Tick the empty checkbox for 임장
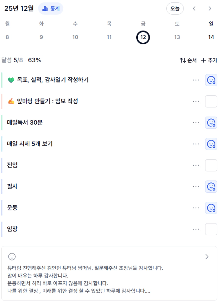219x304 pixels. (211, 229)
